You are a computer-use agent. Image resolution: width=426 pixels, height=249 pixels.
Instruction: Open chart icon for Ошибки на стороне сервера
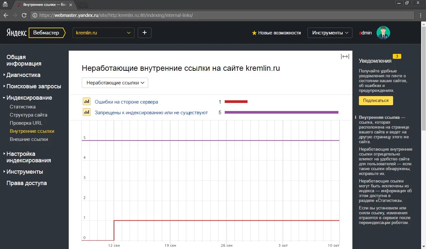tap(87, 102)
